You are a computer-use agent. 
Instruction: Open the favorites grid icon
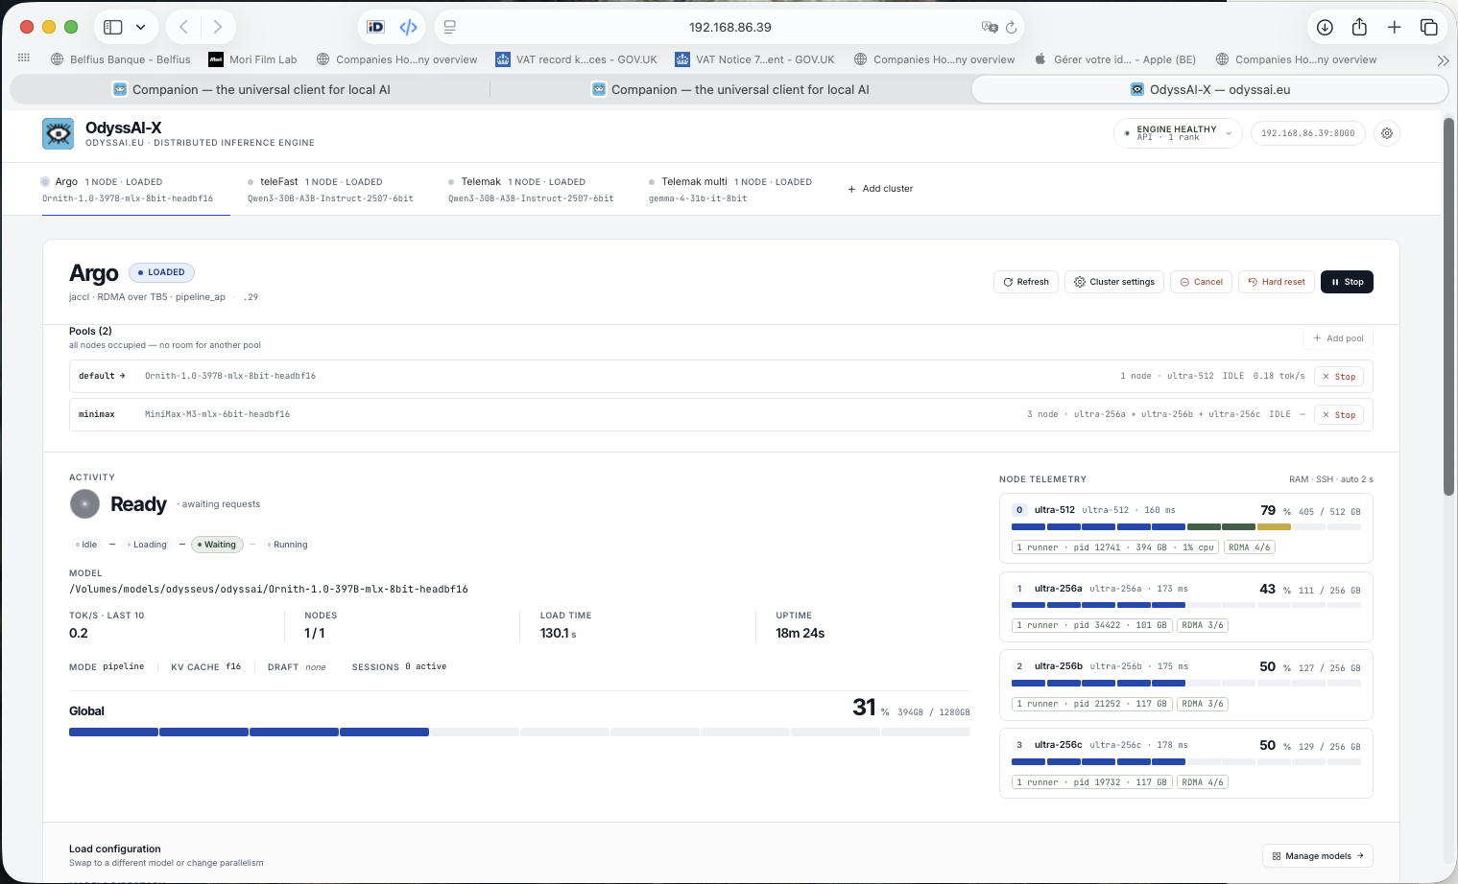[24, 58]
